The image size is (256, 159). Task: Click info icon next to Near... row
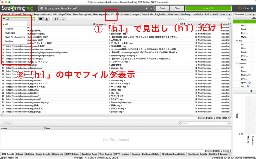(x=249, y=75)
